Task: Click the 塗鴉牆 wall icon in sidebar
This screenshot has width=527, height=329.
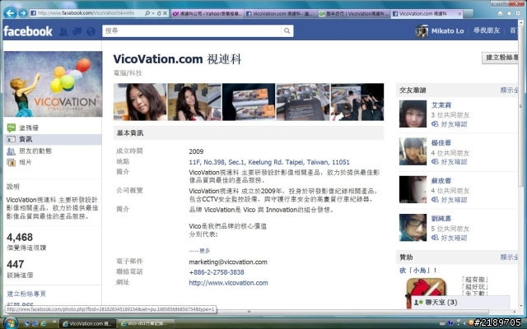Action: (12, 127)
